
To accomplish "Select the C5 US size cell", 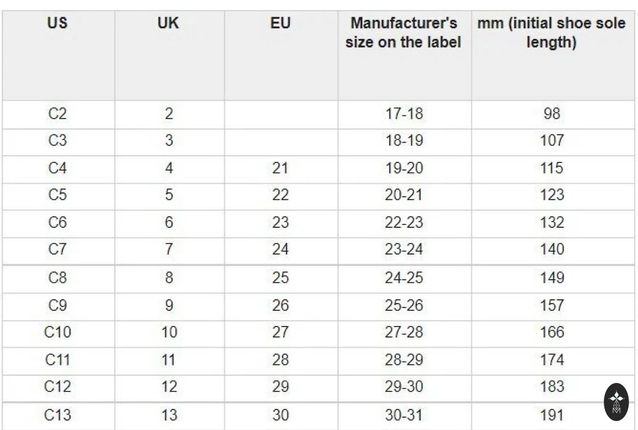I will (x=57, y=195).
